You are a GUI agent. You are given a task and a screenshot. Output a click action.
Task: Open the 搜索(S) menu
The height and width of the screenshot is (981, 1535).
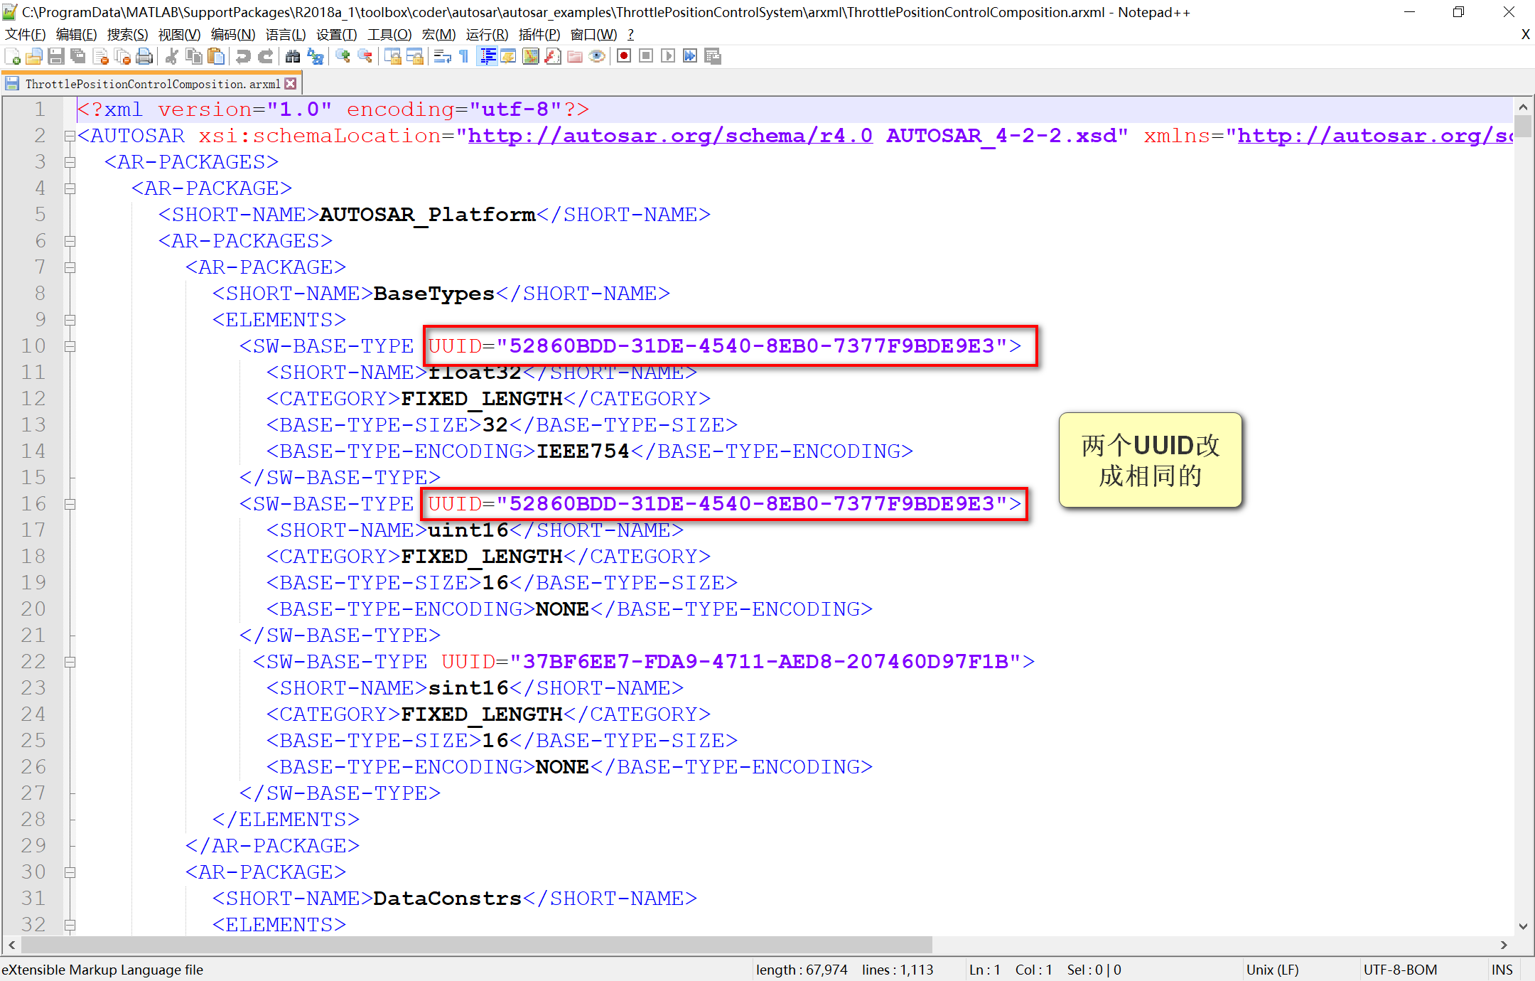(x=127, y=34)
